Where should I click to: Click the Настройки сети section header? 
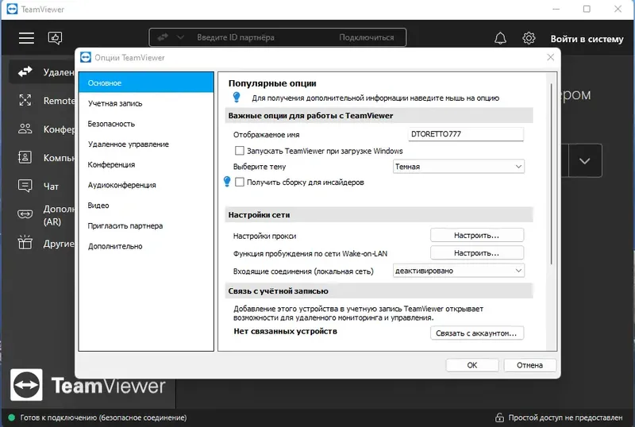point(379,215)
